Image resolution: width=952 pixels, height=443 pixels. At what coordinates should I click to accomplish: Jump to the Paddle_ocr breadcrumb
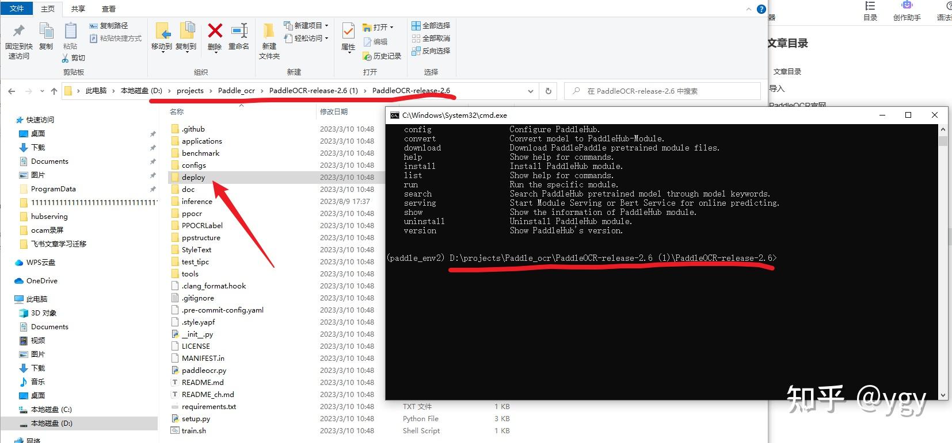point(237,91)
